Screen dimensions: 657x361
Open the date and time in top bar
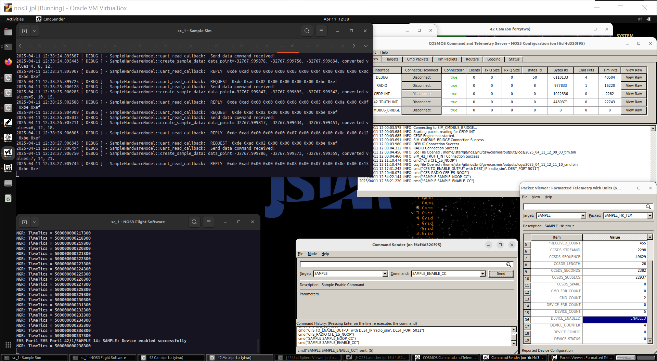(336, 19)
